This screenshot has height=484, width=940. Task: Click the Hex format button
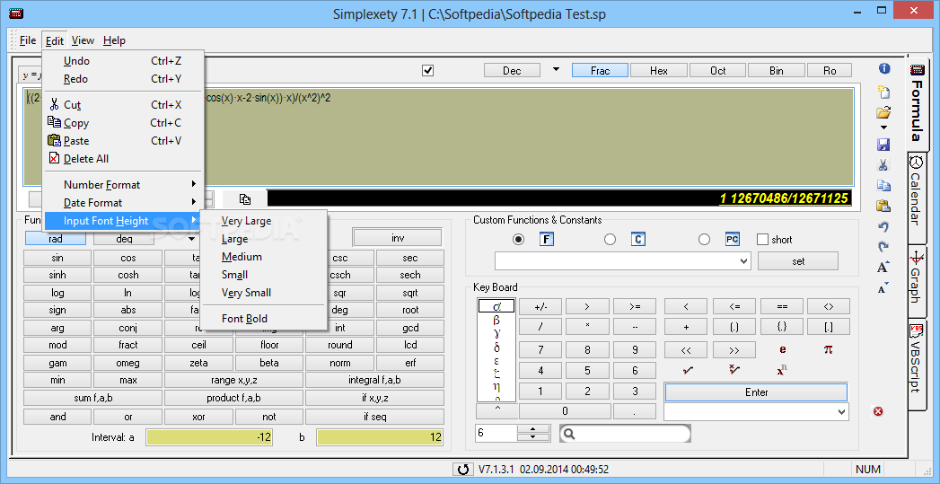[658, 71]
